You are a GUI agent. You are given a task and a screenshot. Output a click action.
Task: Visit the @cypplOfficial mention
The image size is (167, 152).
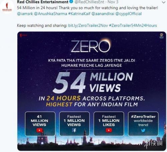tap(129, 14)
